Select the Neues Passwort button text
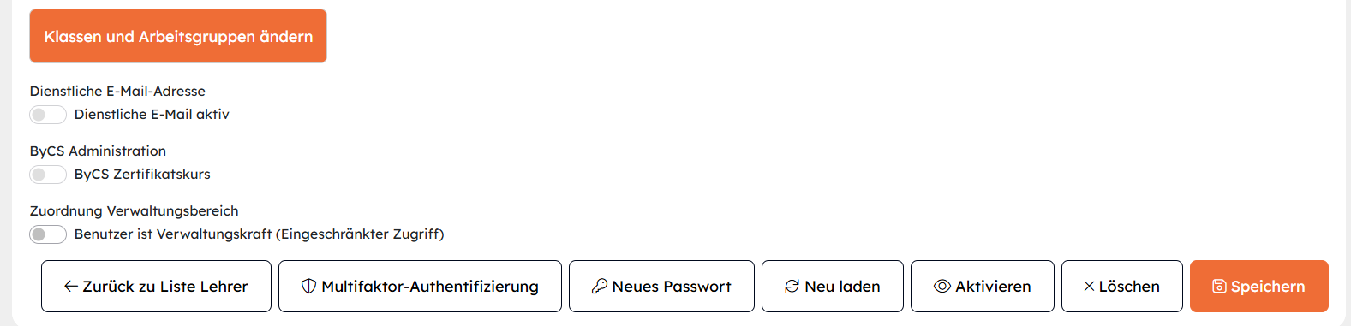1351x326 pixels. [x=672, y=287]
